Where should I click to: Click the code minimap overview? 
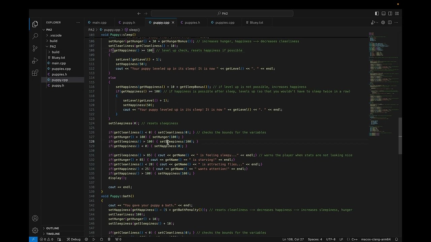tap(384, 84)
